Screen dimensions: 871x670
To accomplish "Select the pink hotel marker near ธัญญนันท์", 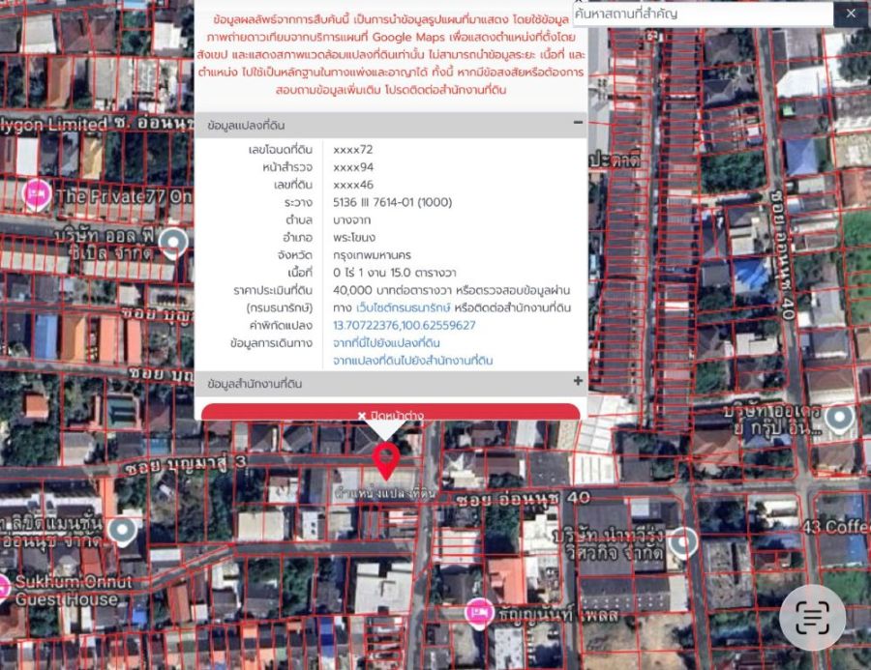I will tap(478, 610).
